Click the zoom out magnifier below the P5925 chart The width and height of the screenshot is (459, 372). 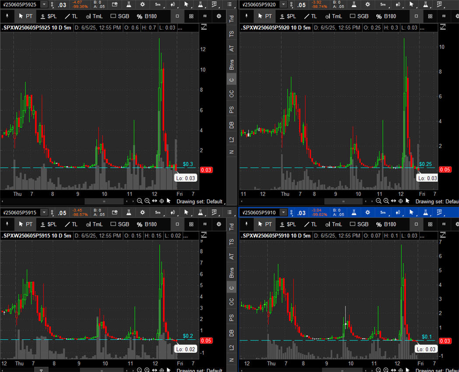coord(140,201)
